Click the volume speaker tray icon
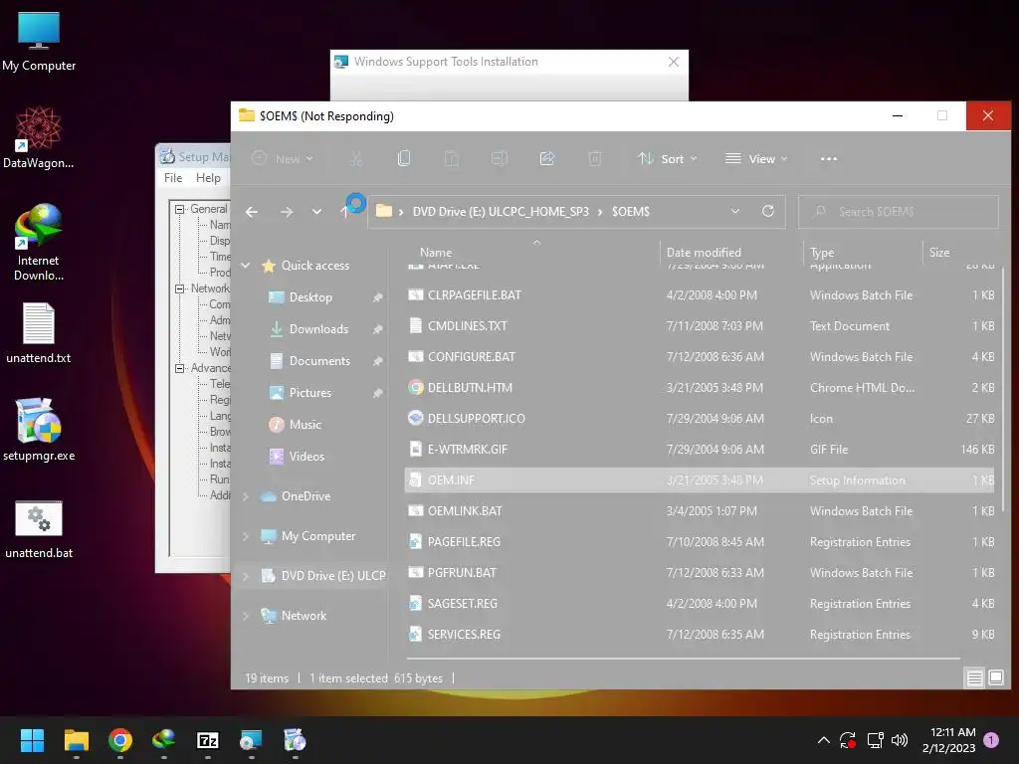 [900, 740]
